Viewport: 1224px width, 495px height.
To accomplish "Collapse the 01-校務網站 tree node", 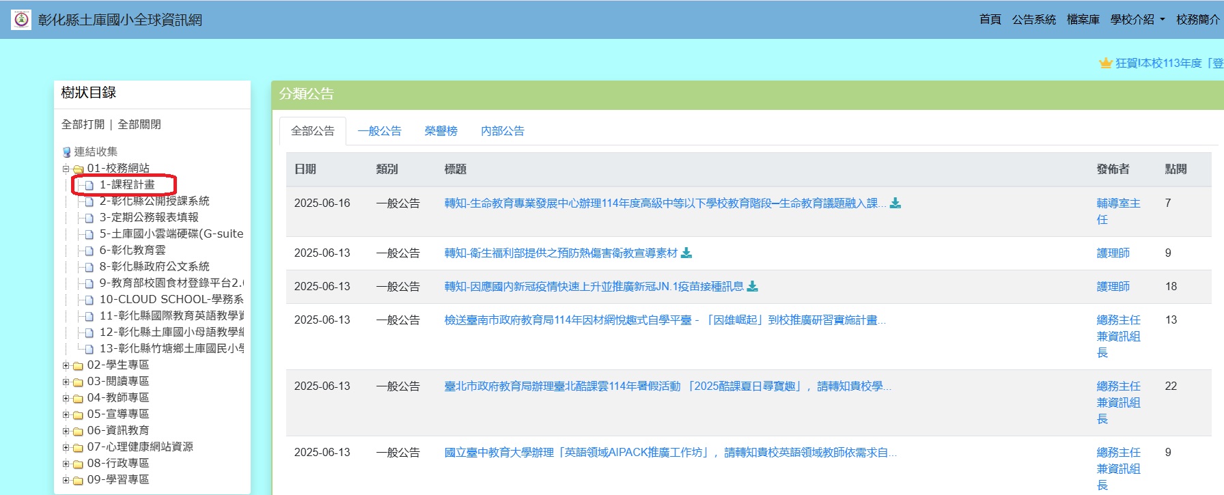I will pos(66,169).
